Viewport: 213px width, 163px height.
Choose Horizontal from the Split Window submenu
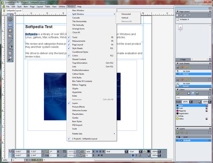pyautogui.click(x=126, y=14)
